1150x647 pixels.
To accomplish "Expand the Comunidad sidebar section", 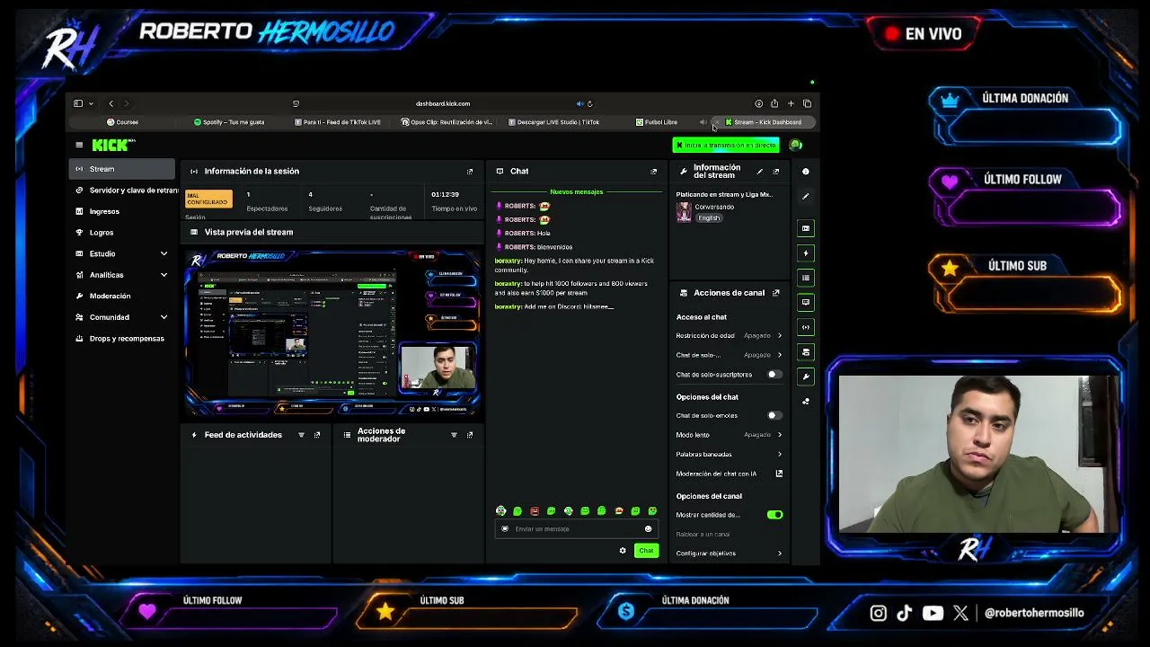I will [164, 317].
